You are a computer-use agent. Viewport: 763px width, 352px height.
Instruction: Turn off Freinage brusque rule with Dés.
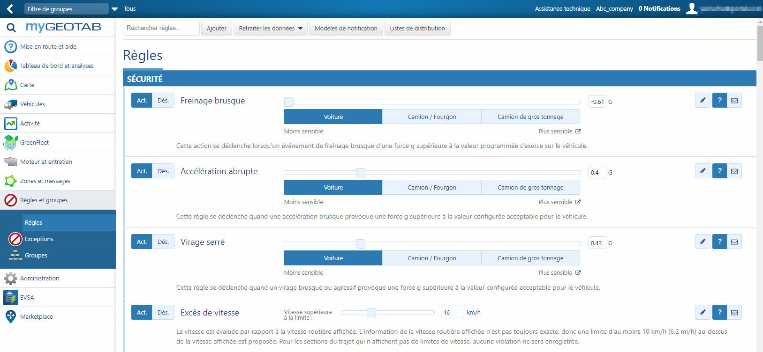coord(163,100)
